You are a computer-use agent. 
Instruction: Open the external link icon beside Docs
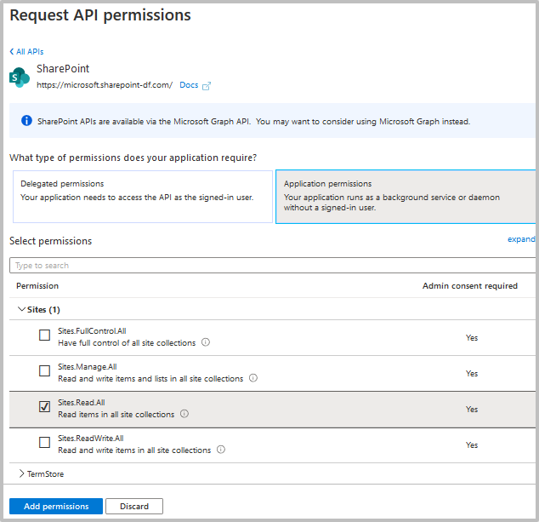click(207, 86)
